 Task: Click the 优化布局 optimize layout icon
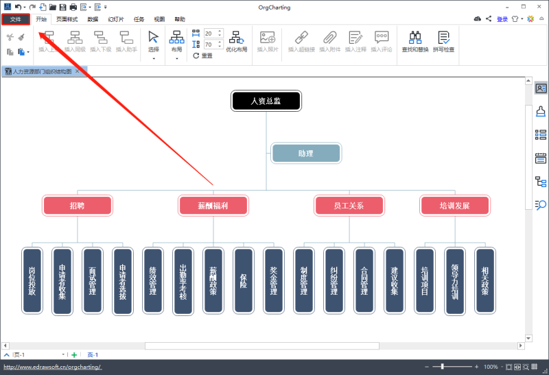(237, 41)
